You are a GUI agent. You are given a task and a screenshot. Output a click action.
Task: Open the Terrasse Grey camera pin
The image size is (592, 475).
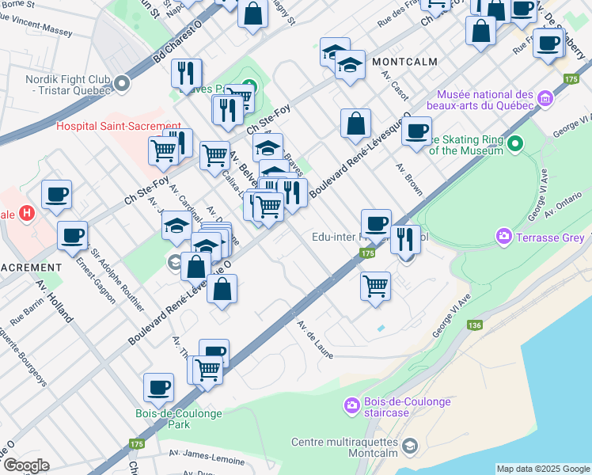pos(503,237)
